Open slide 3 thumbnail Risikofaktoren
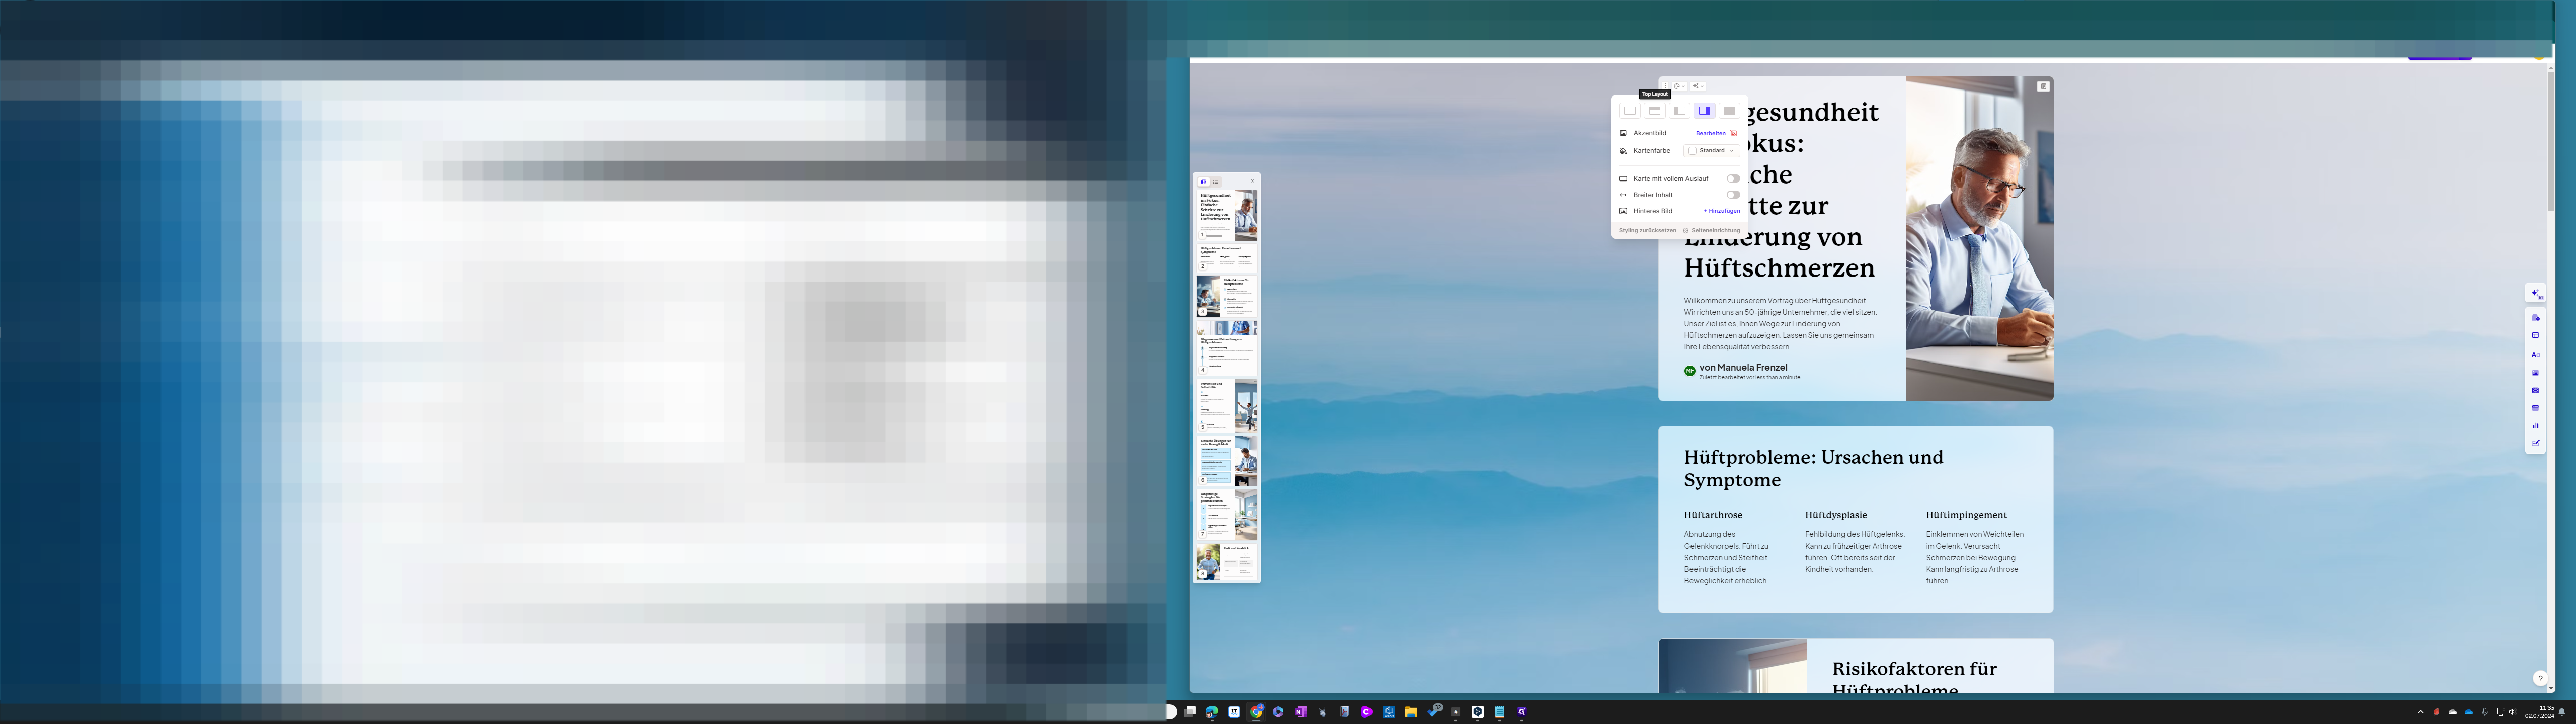Screen dimensions: 2576x724 click(1227, 296)
